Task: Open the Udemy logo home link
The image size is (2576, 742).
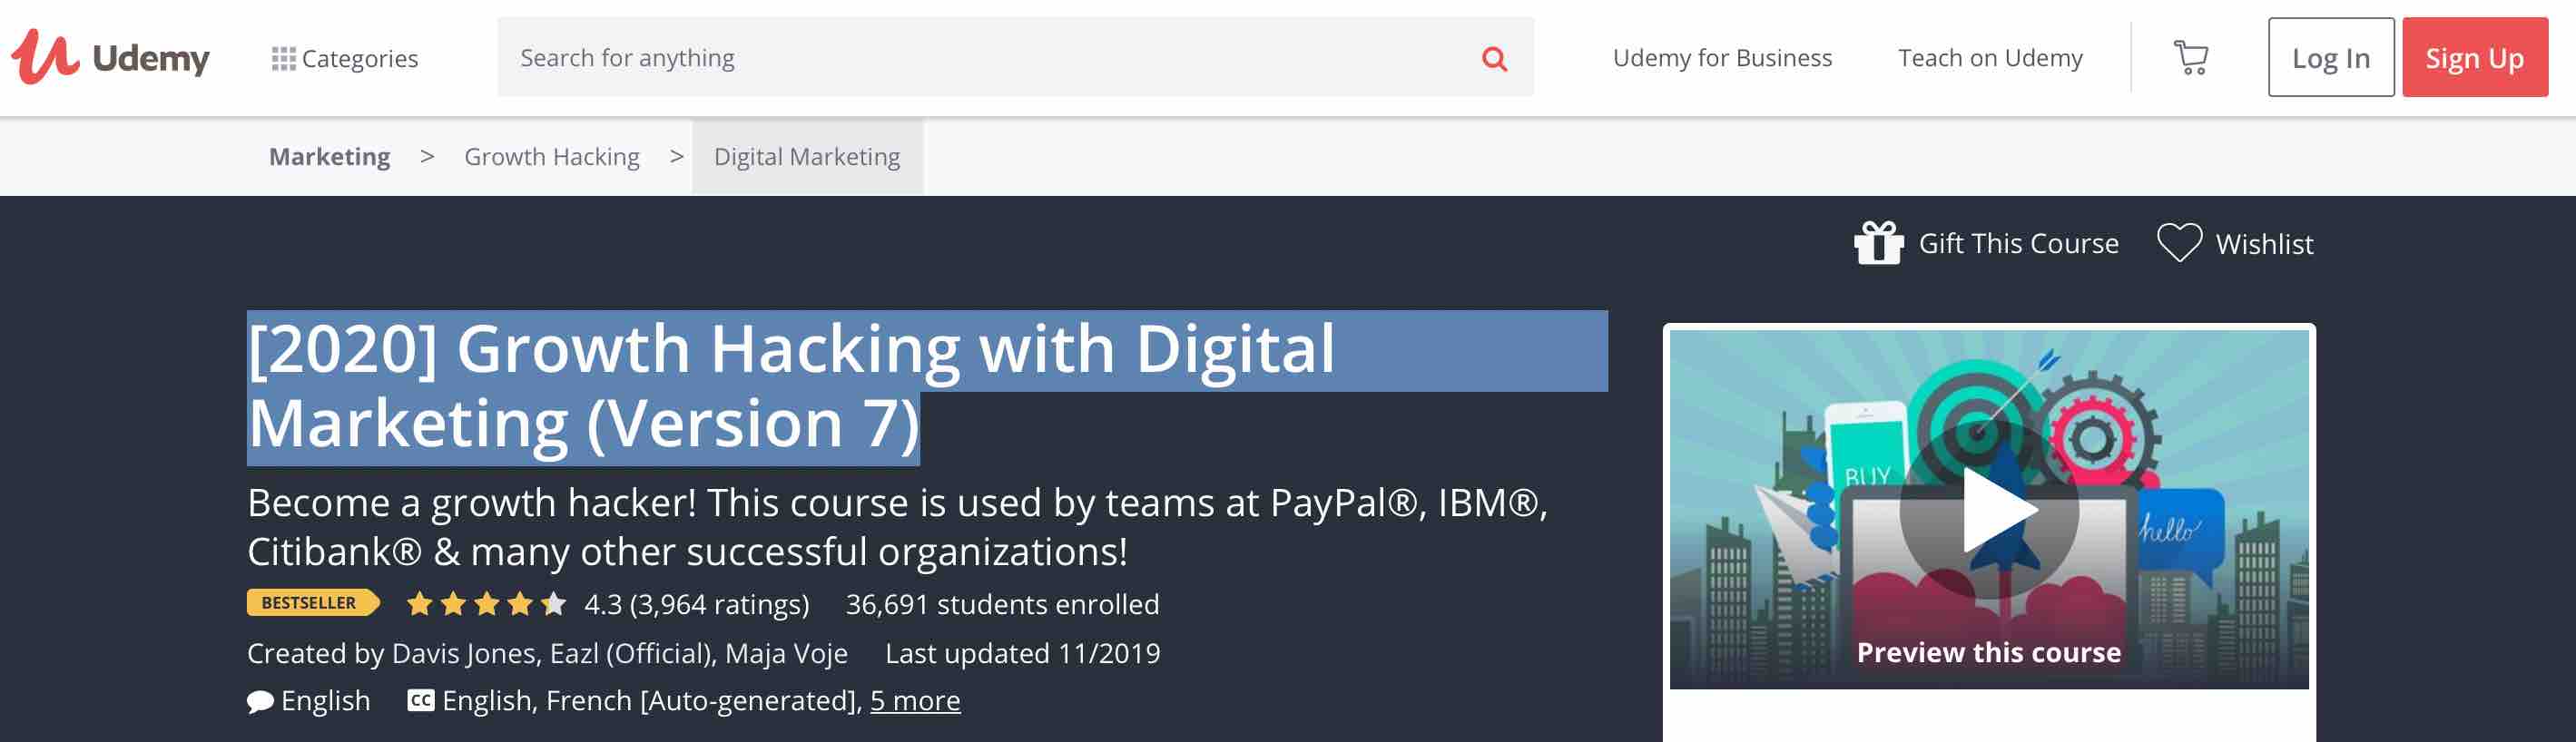Action: point(110,56)
